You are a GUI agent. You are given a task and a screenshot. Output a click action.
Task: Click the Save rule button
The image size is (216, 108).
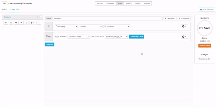(x=49, y=44)
